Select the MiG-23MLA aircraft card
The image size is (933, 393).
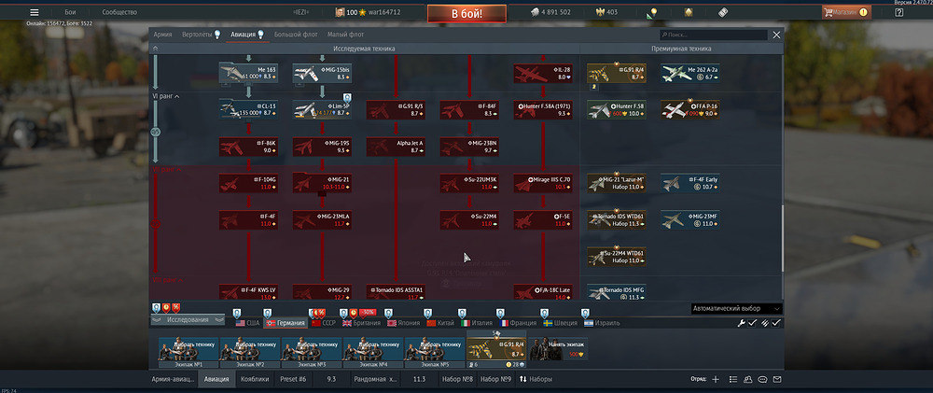[322, 219]
